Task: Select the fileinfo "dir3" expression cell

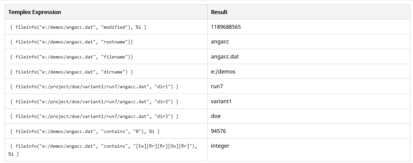Action: [94, 116]
